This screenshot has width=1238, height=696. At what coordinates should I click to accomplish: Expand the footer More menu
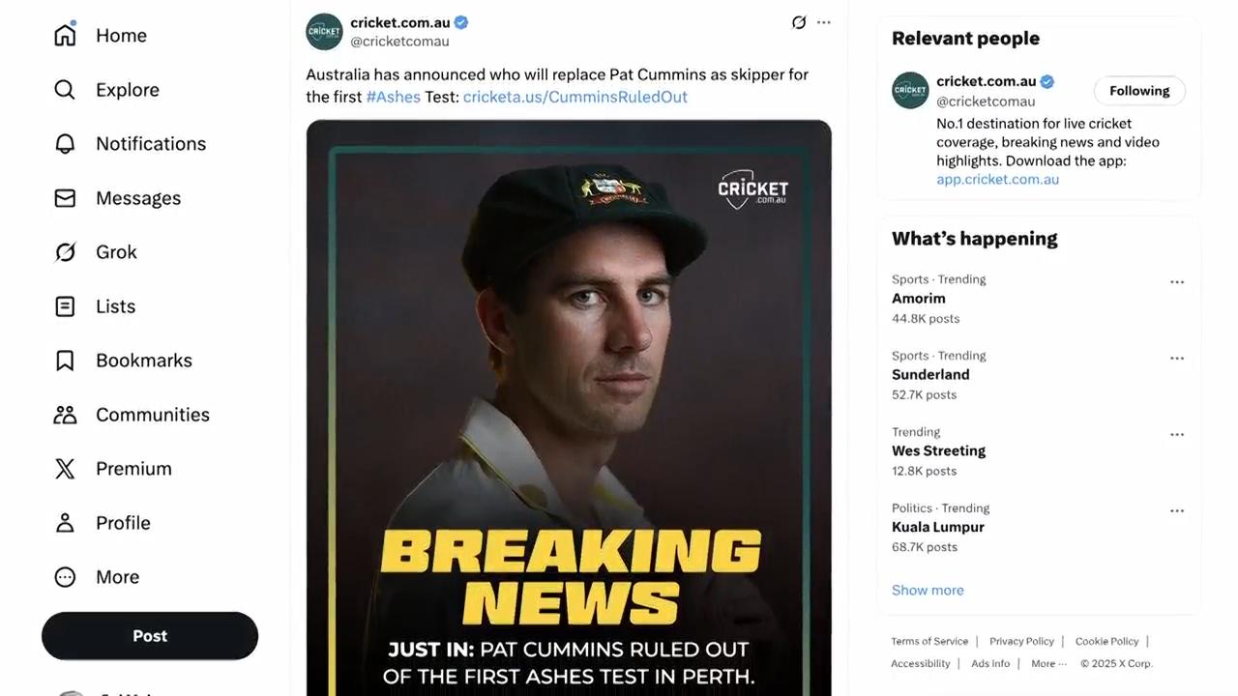(x=1048, y=664)
